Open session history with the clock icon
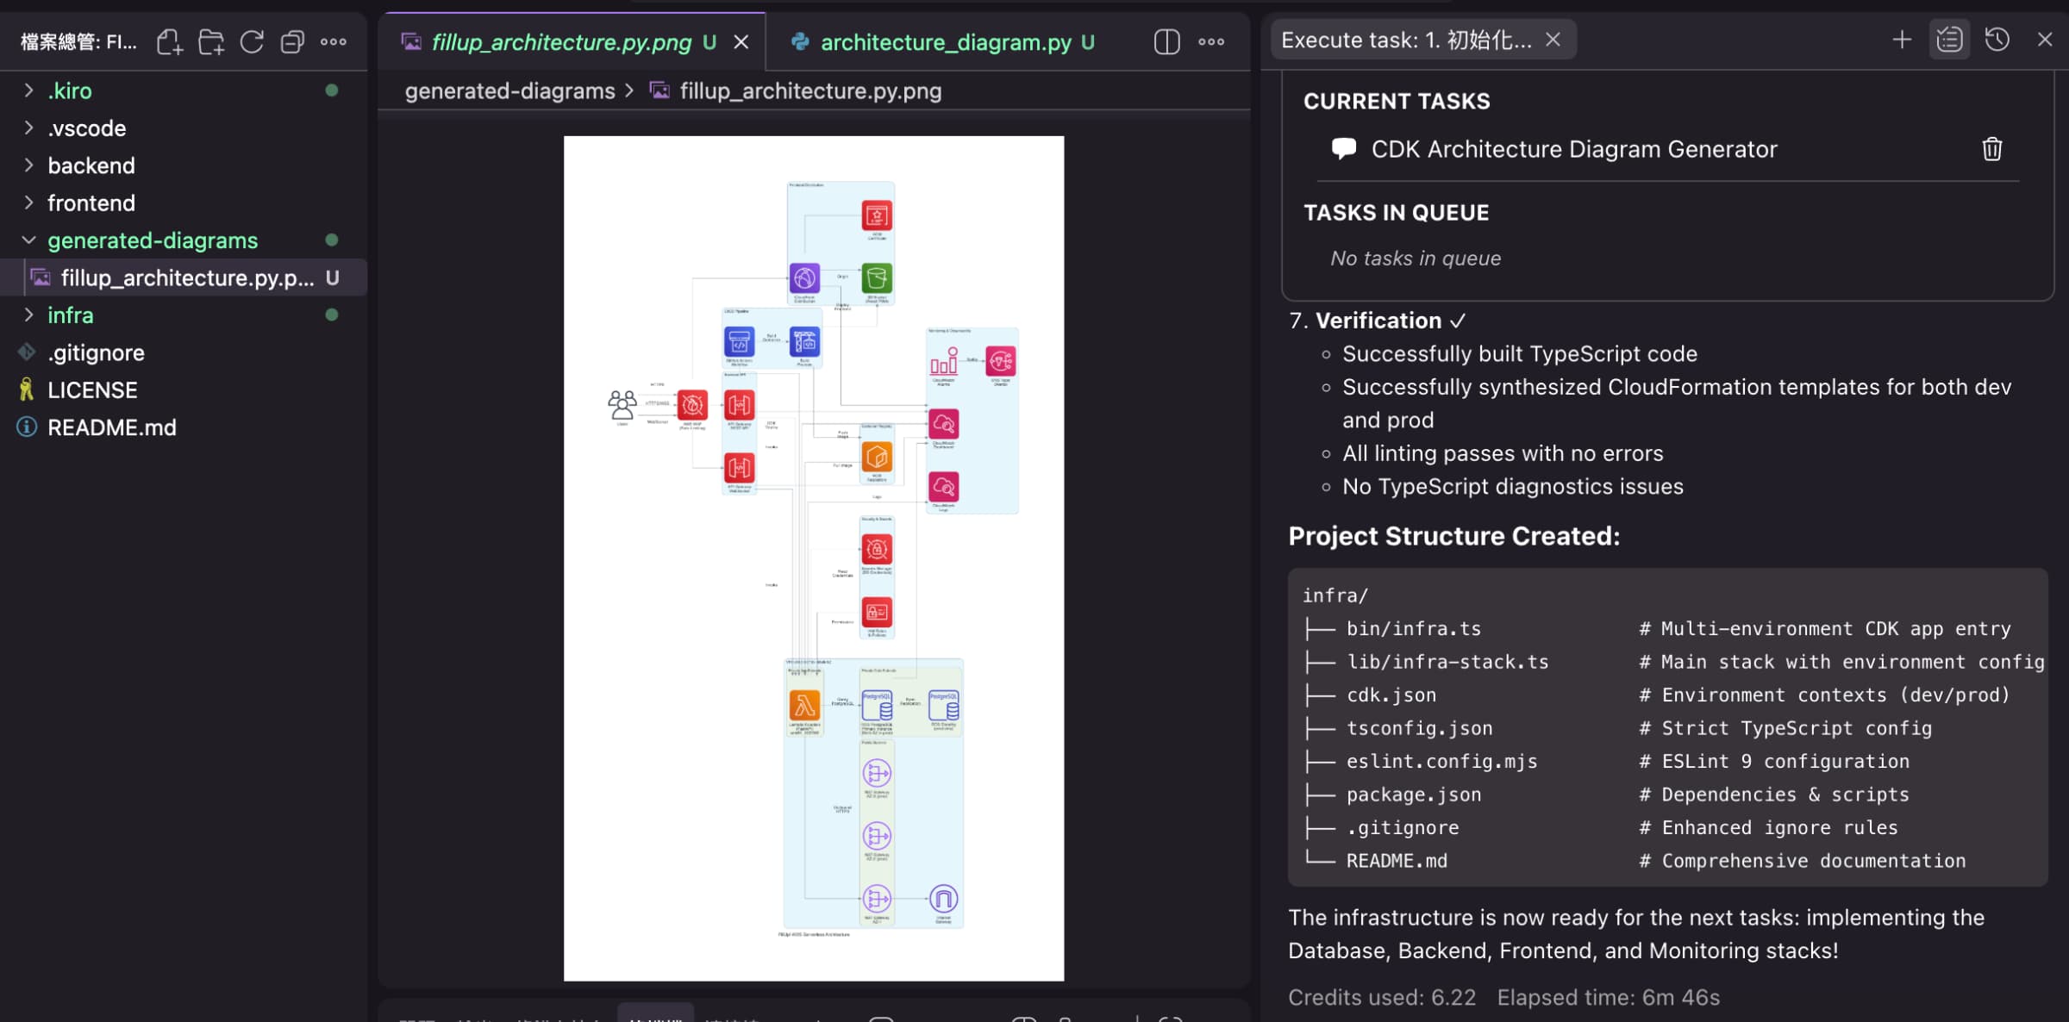The image size is (2069, 1022). [x=1997, y=39]
